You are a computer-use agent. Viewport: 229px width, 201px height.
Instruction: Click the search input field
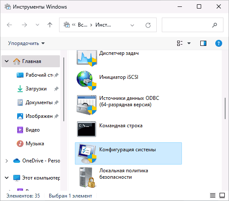point(193,25)
